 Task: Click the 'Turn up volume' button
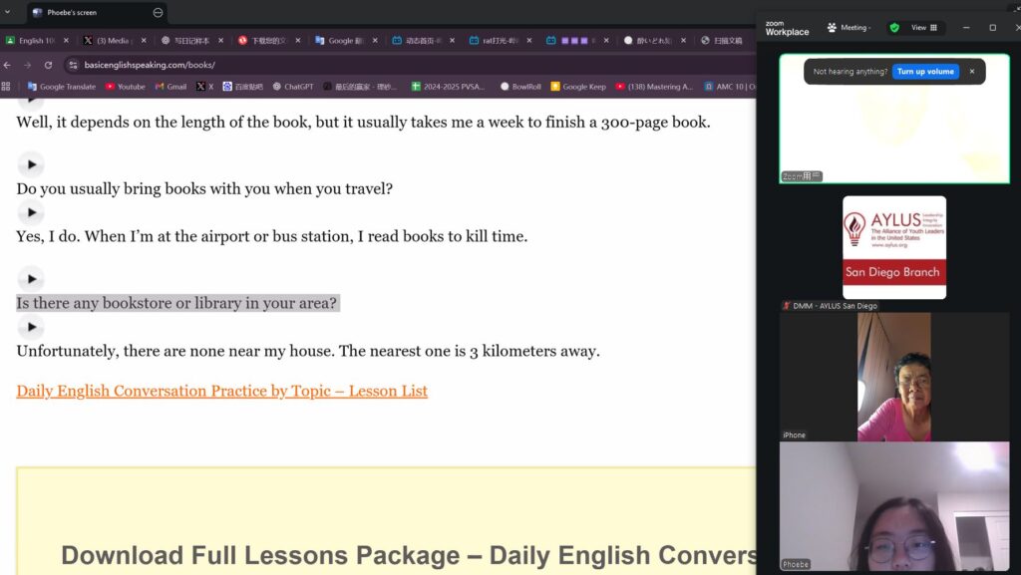925,72
